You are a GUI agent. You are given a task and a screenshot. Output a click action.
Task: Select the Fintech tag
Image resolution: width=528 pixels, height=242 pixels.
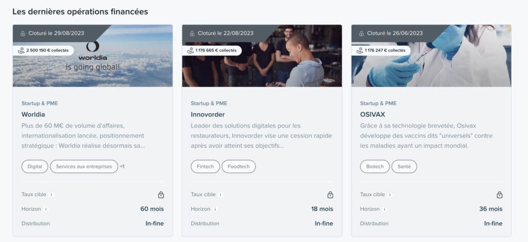(205, 166)
